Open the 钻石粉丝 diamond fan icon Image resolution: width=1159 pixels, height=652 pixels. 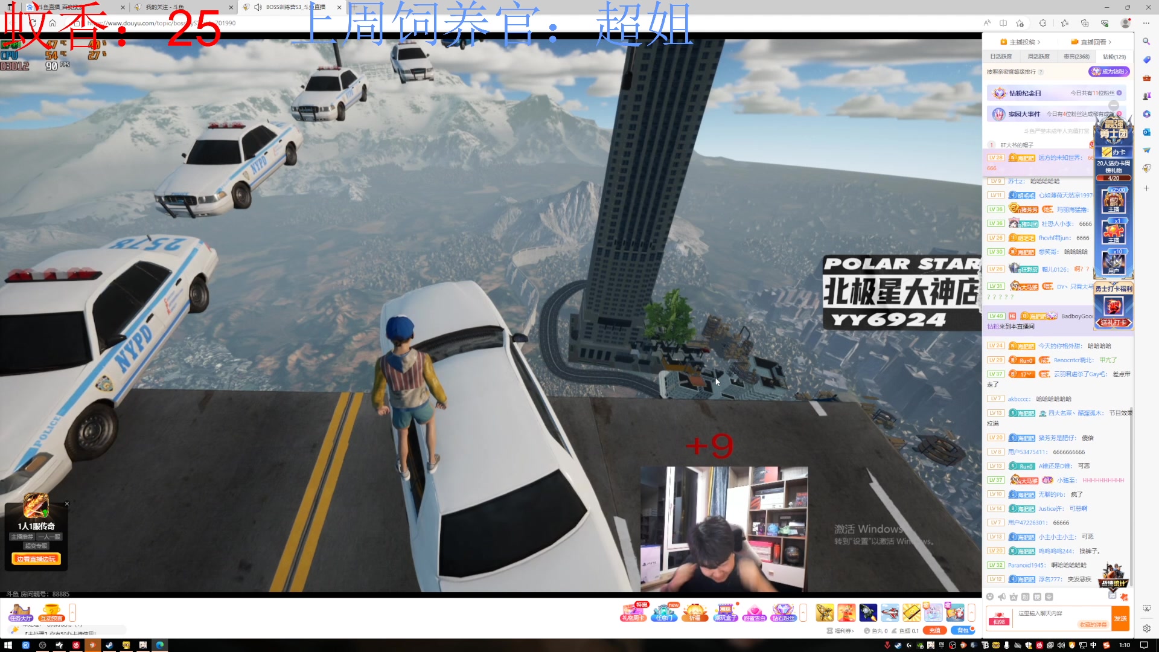point(784,612)
